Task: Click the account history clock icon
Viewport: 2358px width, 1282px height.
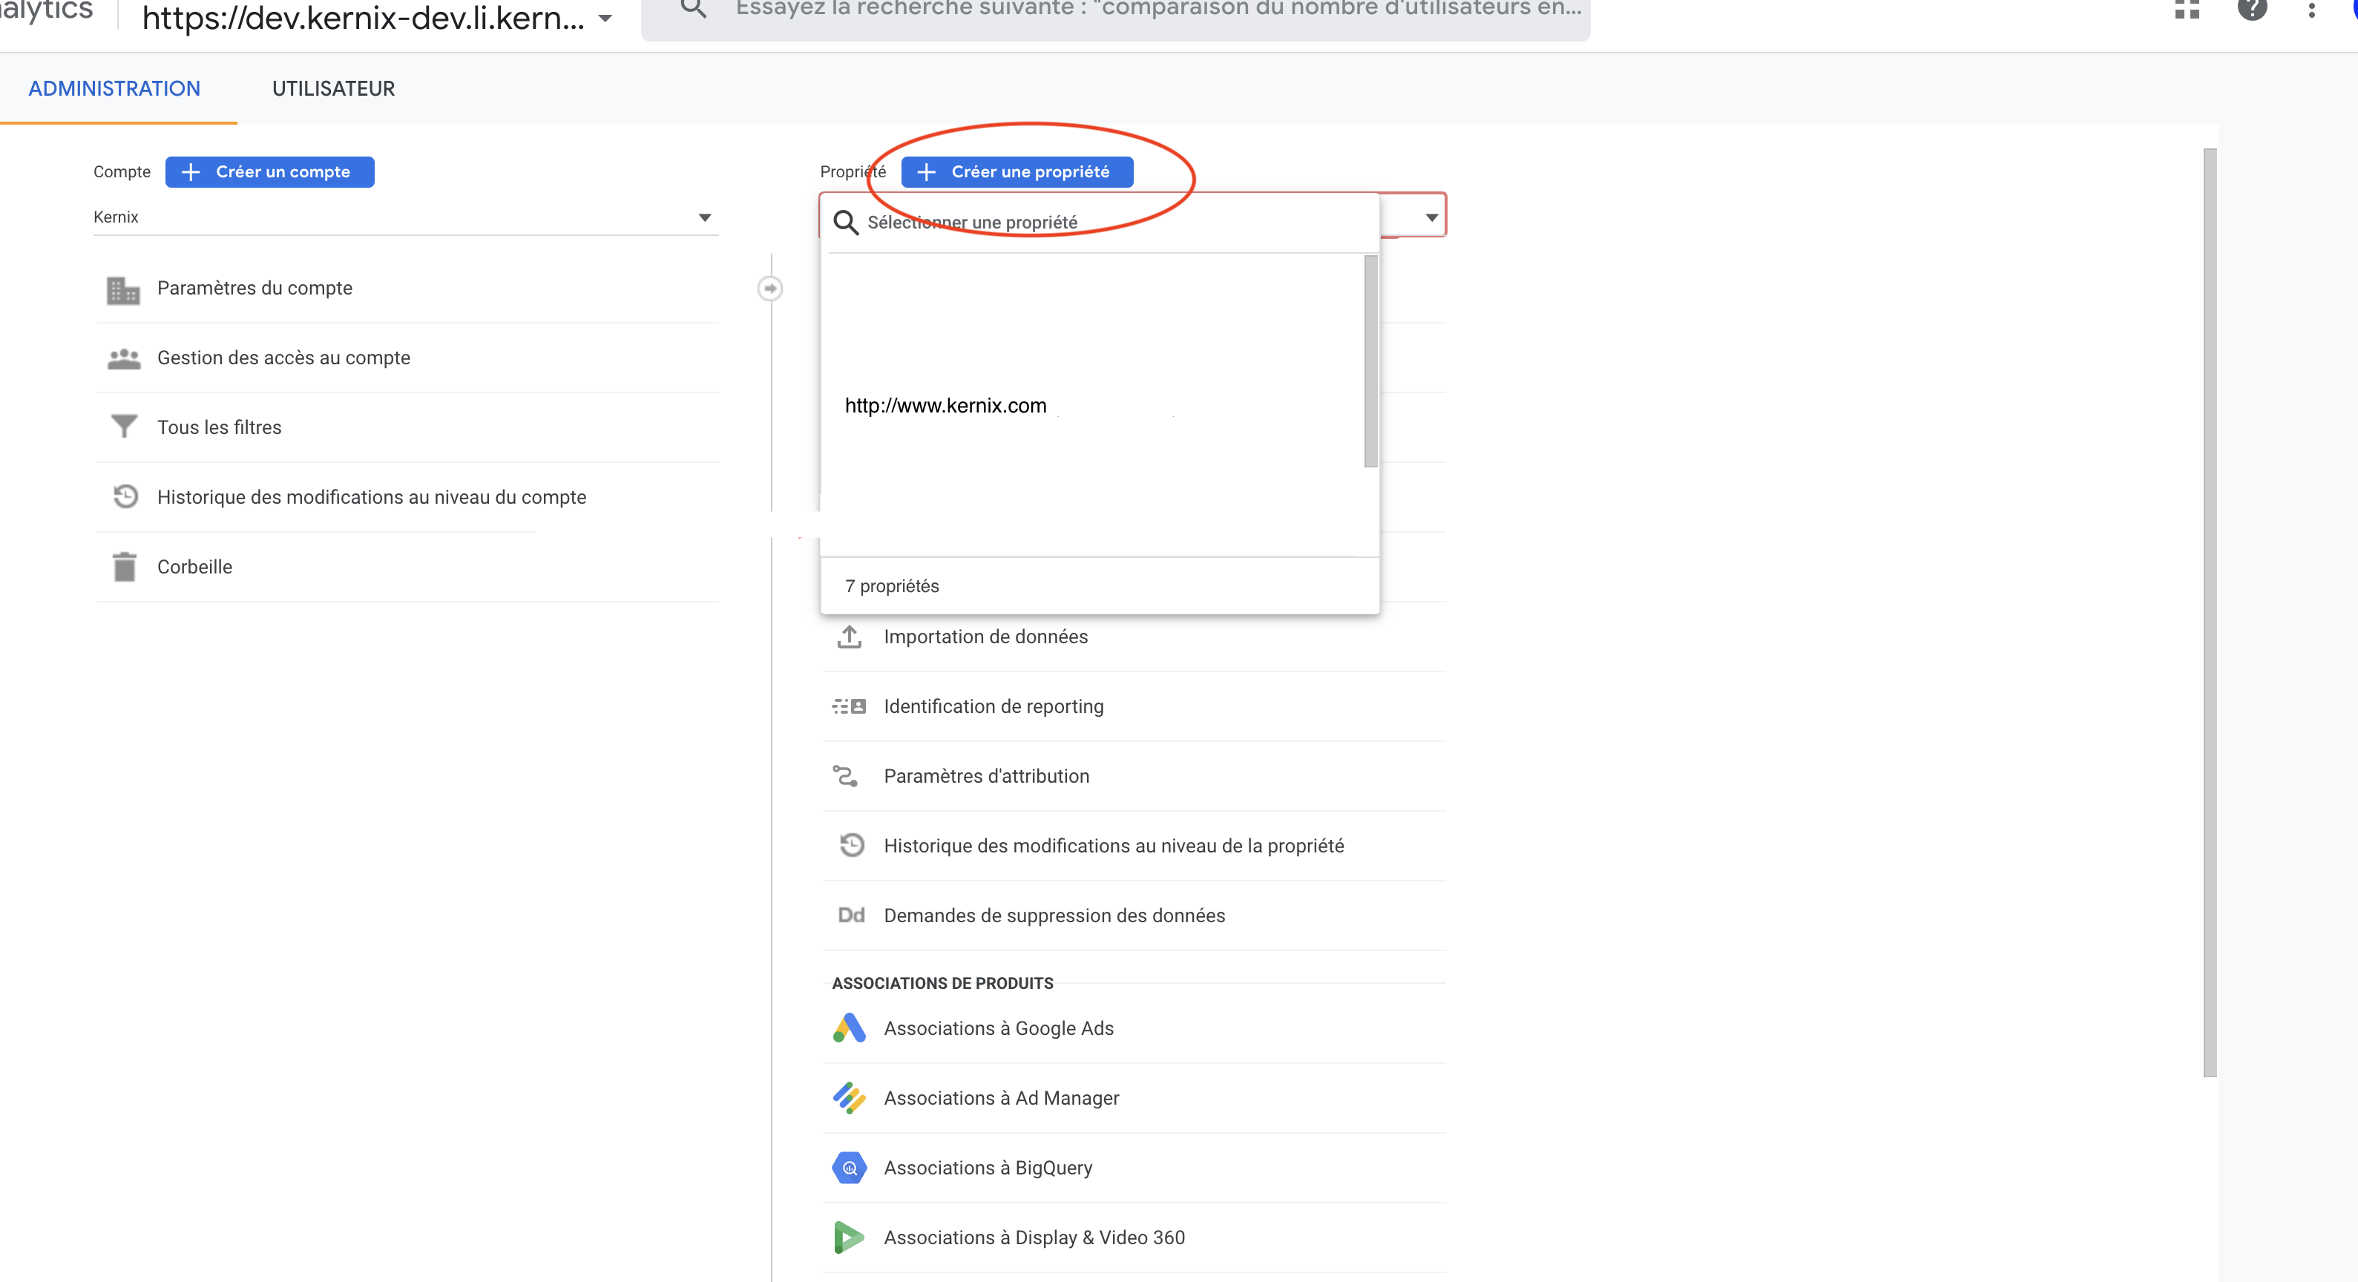Action: [x=125, y=497]
